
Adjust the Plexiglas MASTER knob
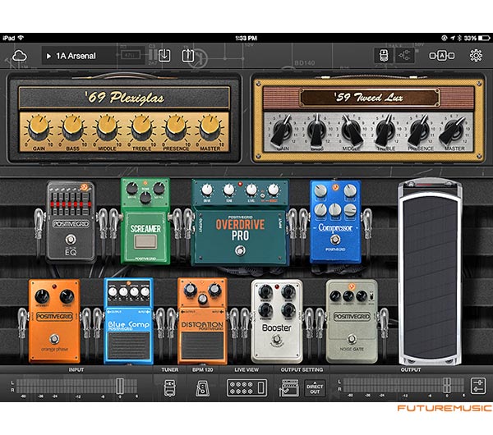[210, 127]
